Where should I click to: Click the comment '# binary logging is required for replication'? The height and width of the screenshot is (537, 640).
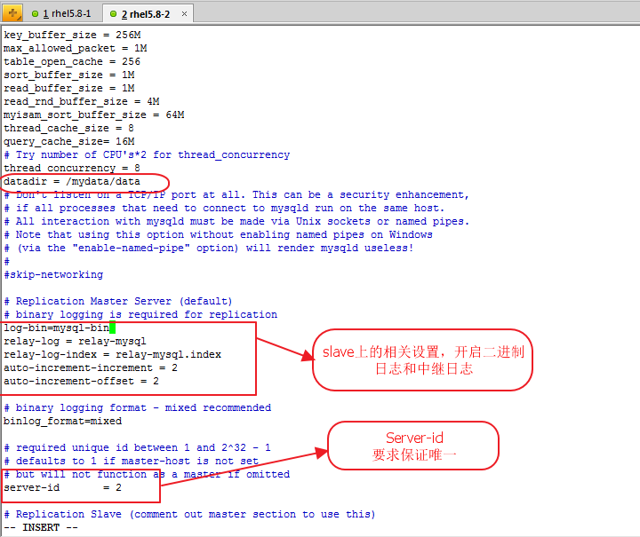coord(140,315)
